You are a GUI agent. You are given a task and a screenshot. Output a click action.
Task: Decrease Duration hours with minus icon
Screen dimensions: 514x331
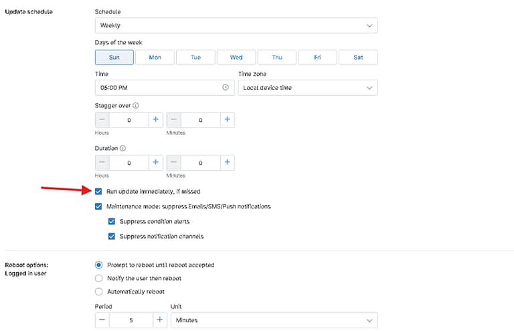[102, 162]
